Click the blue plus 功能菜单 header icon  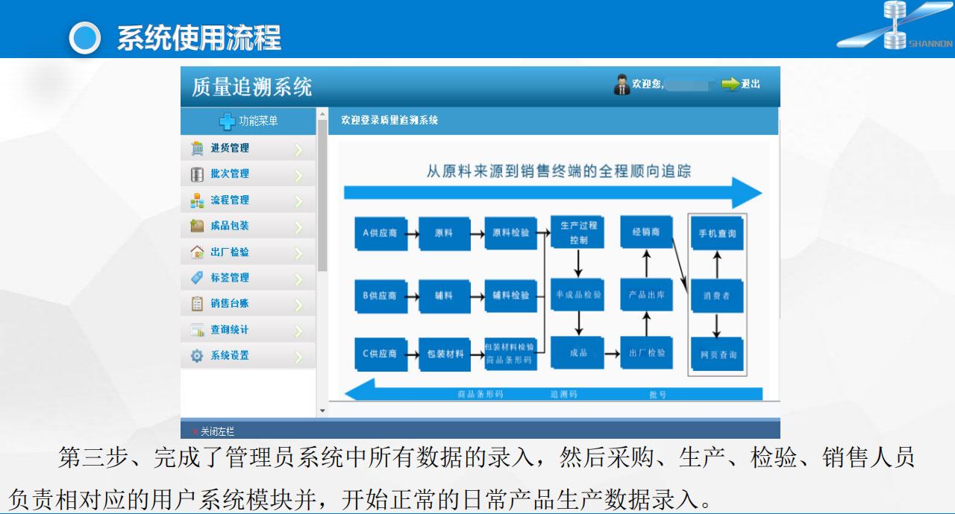[227, 121]
